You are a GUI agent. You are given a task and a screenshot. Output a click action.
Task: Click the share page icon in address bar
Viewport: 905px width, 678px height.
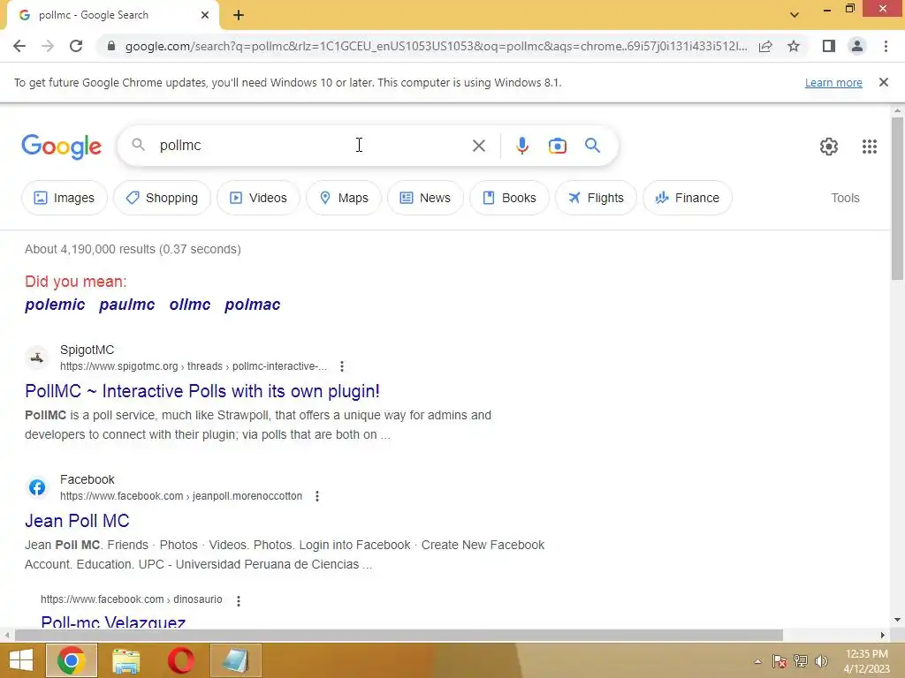coord(765,46)
